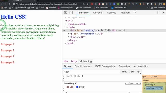This screenshot has height=93, width=166.
Task: Click the zoom magnifier icon in address bar
Action: coord(84,4)
